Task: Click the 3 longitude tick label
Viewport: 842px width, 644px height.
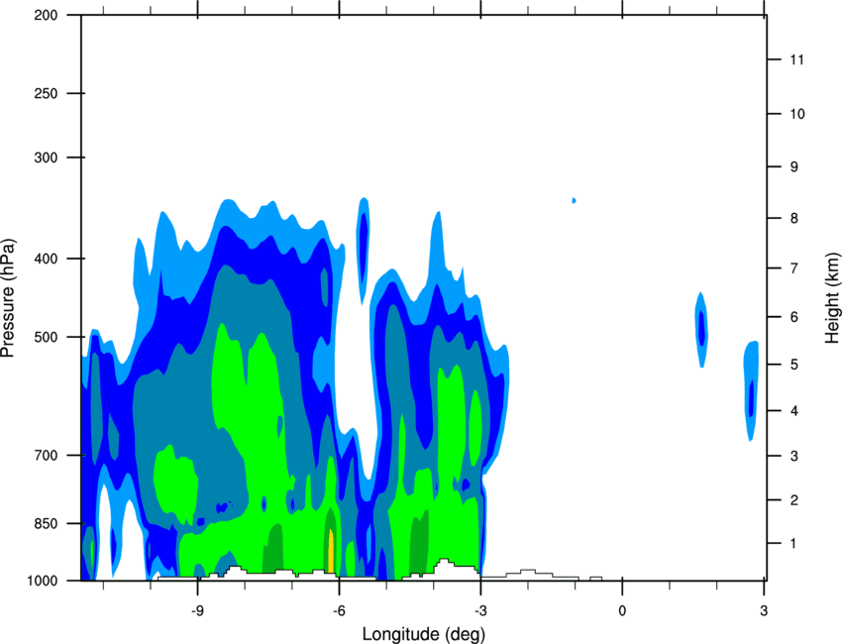Action: (764, 610)
